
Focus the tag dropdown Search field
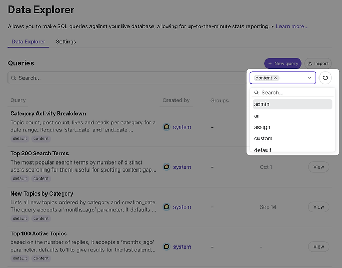pos(292,93)
